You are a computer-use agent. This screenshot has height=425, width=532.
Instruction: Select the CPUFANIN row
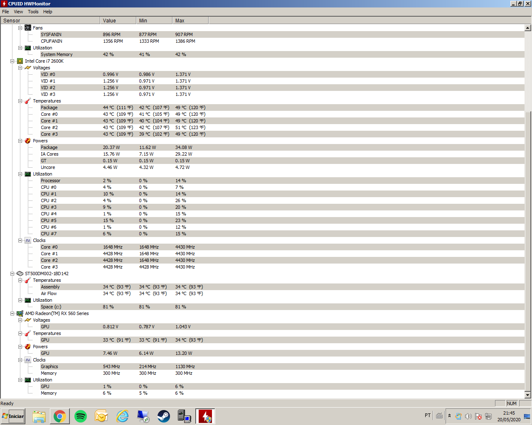pos(282,41)
